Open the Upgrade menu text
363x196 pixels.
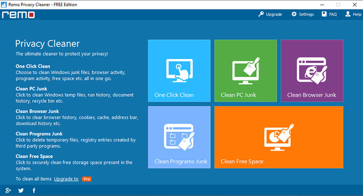coord(274,14)
